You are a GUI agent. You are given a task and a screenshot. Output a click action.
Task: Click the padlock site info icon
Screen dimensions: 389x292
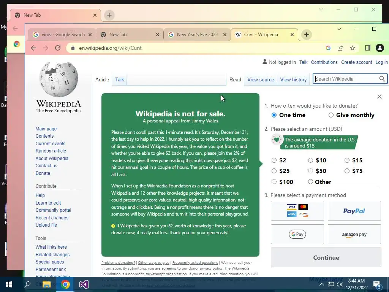click(x=73, y=48)
